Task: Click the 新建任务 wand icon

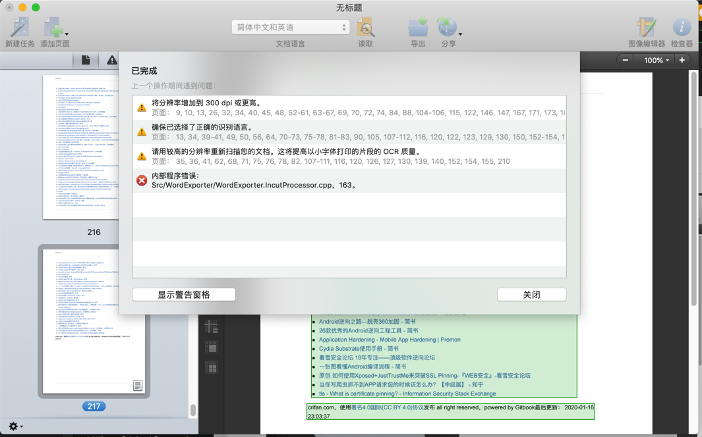Action: point(20,27)
